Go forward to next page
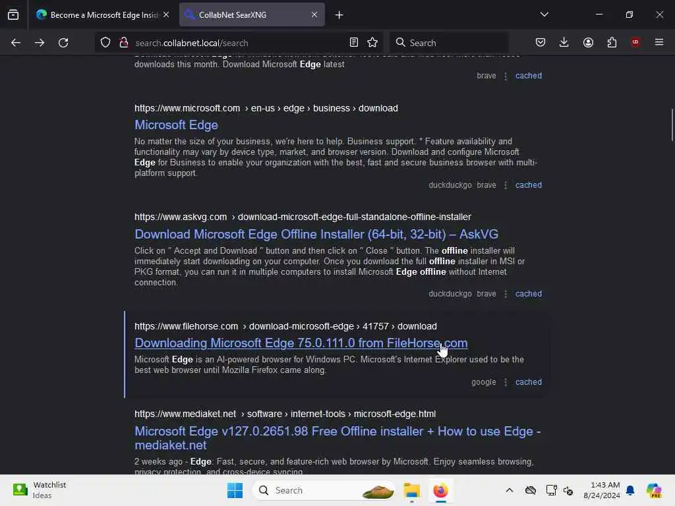Viewport: 675px width, 506px height. point(39,43)
